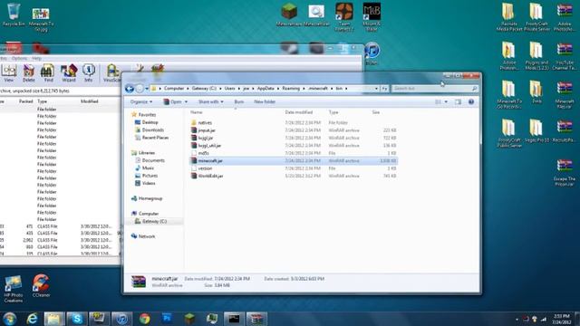Open the WinRAR Wizard tool

(x=69, y=72)
